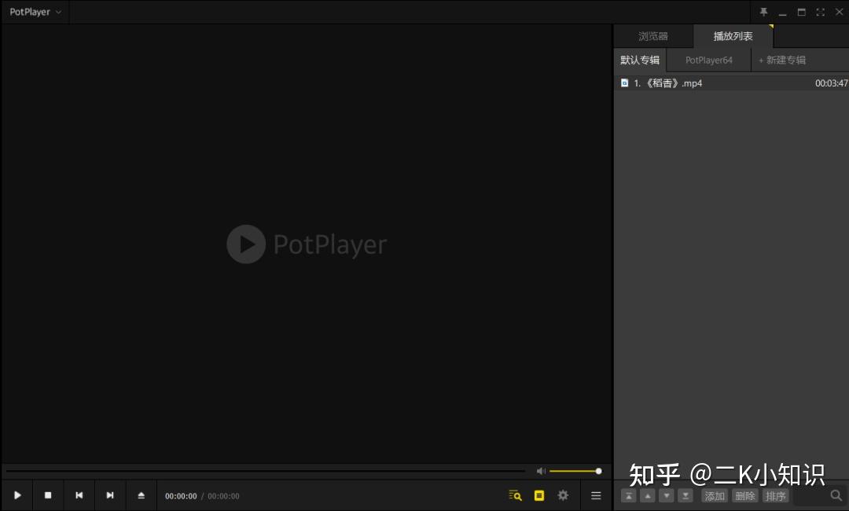Click the magnifier icon in the playlist footer

point(836,495)
